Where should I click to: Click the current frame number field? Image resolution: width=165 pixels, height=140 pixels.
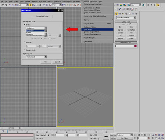point(142,138)
